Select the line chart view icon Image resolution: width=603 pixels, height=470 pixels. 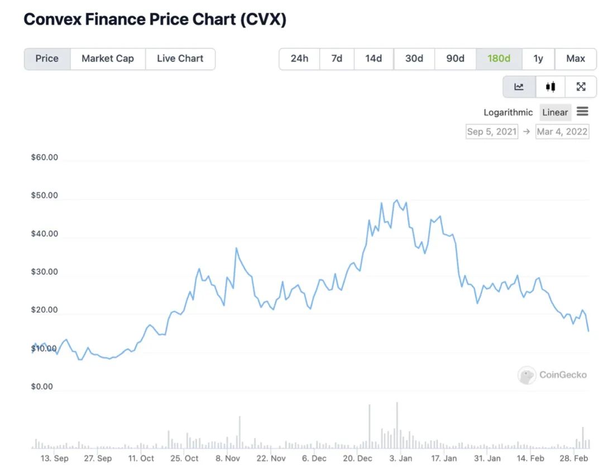519,87
